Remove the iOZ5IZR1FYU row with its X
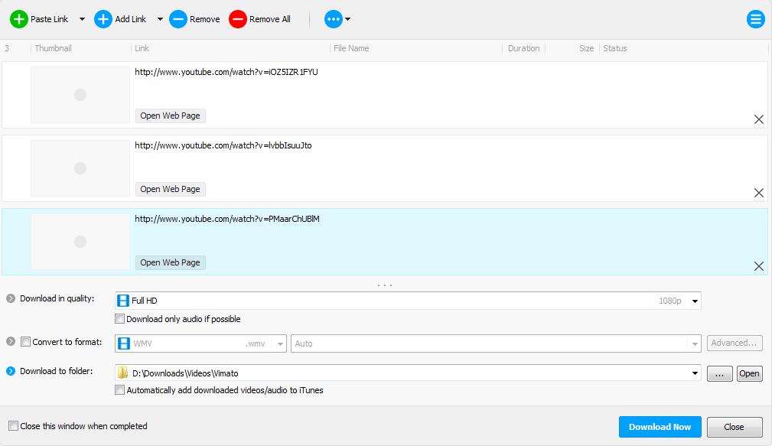 [759, 119]
